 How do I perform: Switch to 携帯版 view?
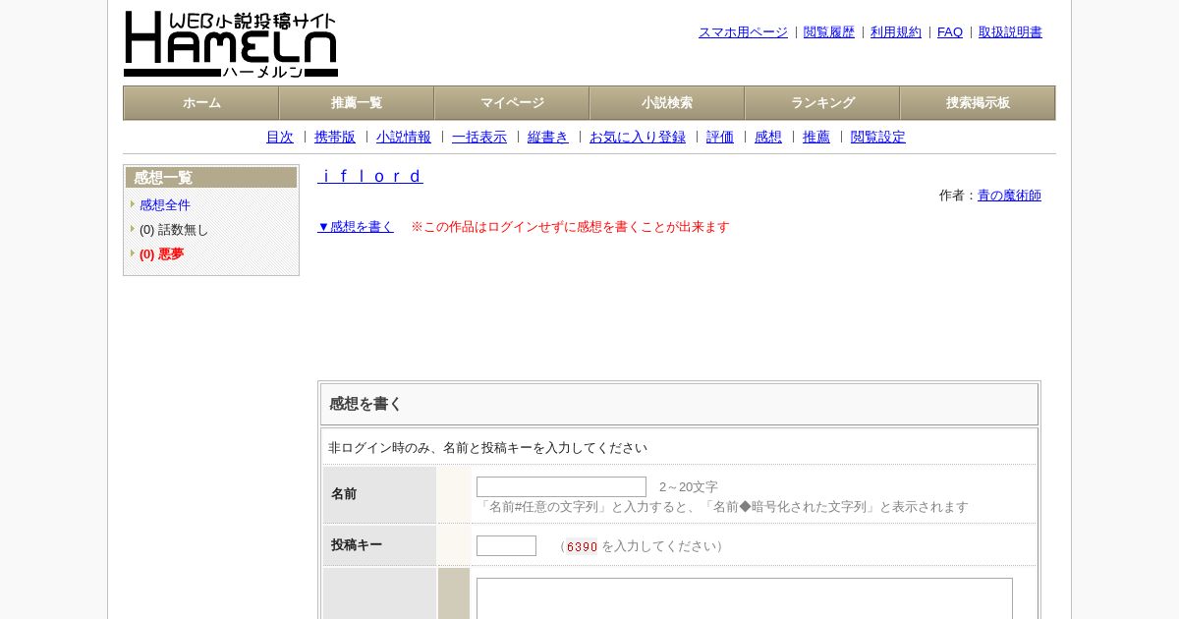[x=335, y=138]
